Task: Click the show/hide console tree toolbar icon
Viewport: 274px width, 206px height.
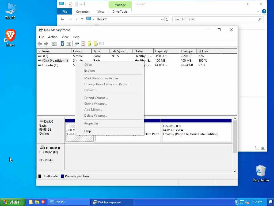Action: click(54, 44)
